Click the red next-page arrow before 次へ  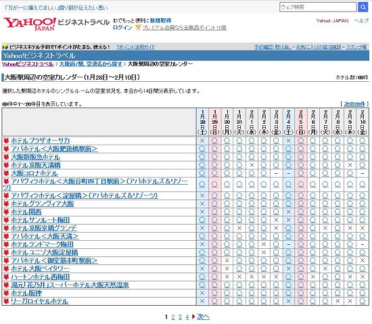[193, 317]
